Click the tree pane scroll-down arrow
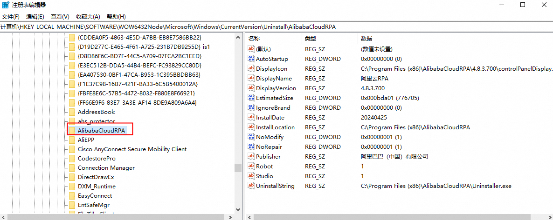 tap(238, 210)
